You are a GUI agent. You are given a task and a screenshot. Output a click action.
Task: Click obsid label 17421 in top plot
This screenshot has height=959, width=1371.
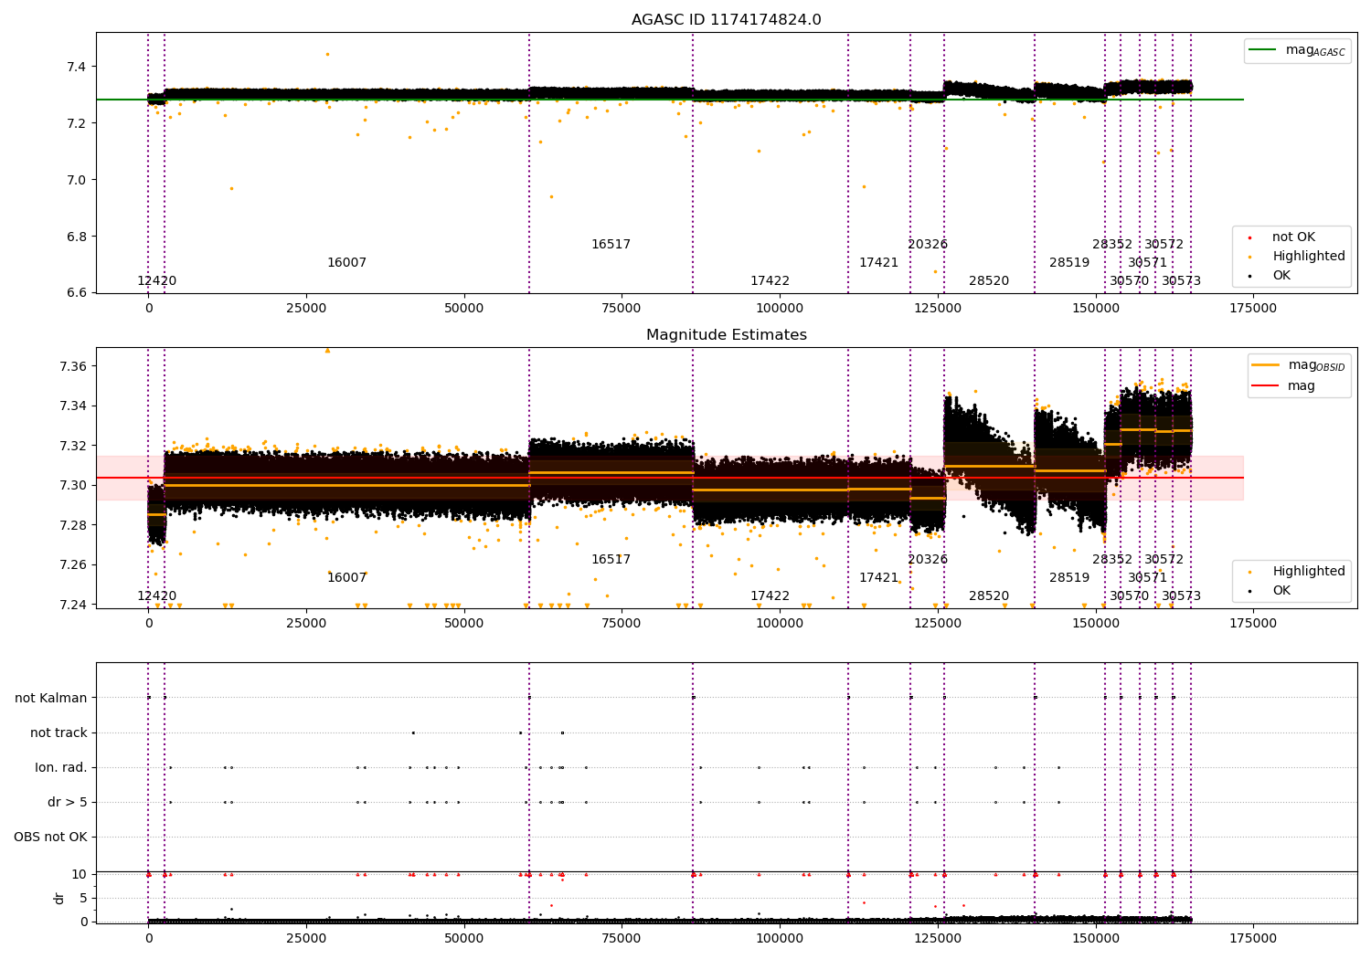pos(878,263)
